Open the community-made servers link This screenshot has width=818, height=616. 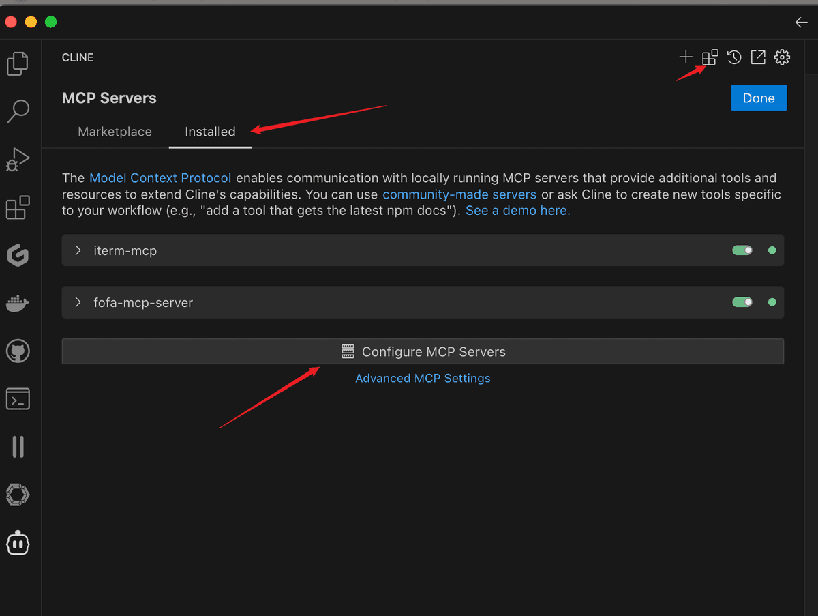pyautogui.click(x=459, y=194)
